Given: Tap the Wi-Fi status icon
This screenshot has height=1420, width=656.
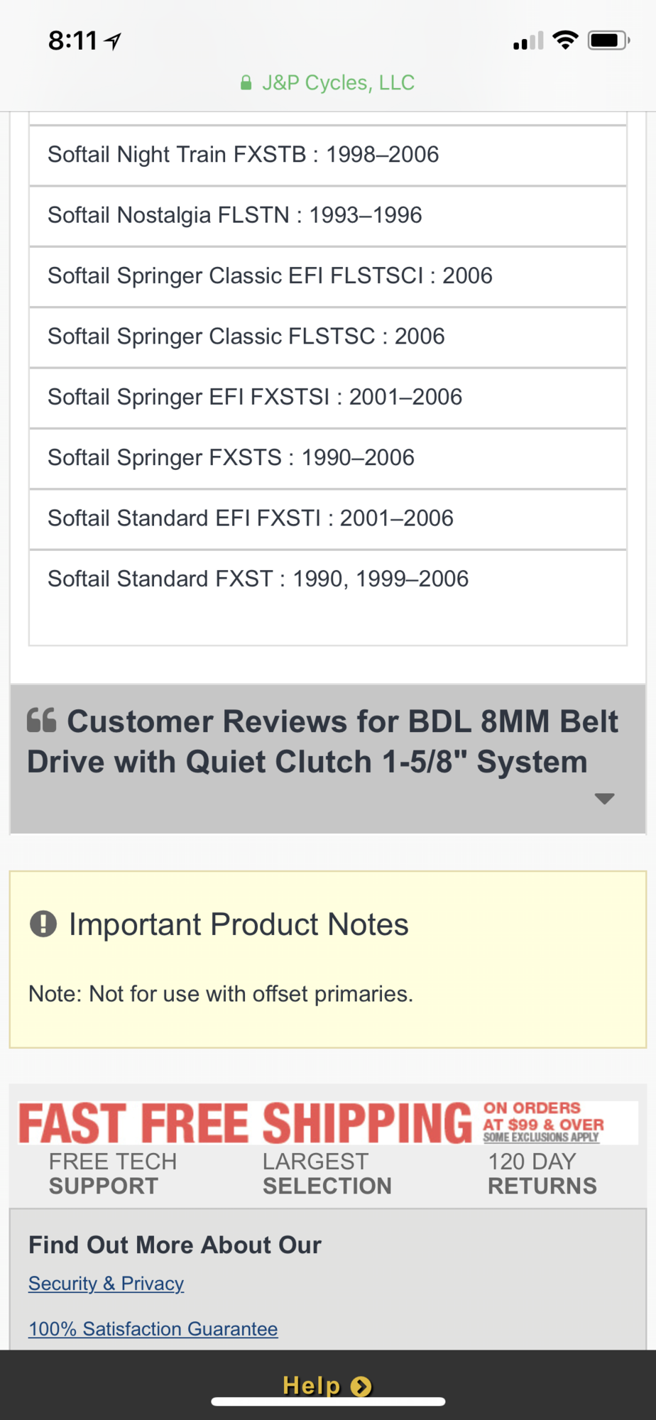Looking at the screenshot, I should (x=565, y=40).
